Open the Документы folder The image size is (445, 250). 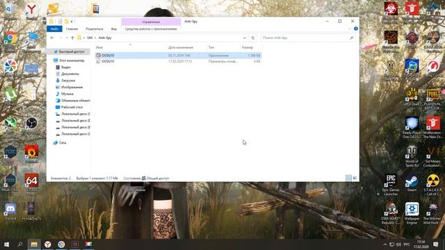67,74
